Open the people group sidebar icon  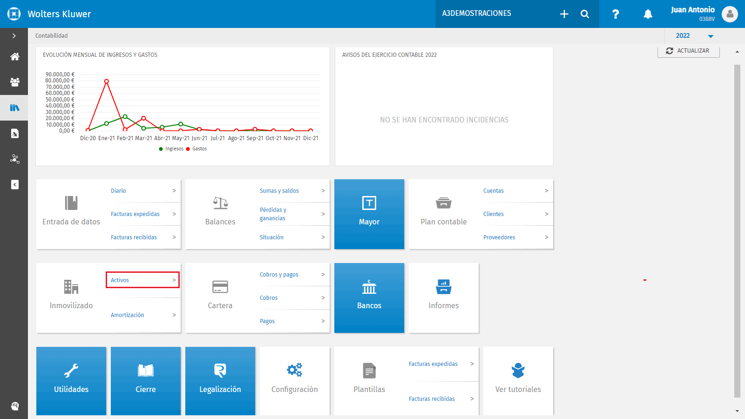pos(15,82)
